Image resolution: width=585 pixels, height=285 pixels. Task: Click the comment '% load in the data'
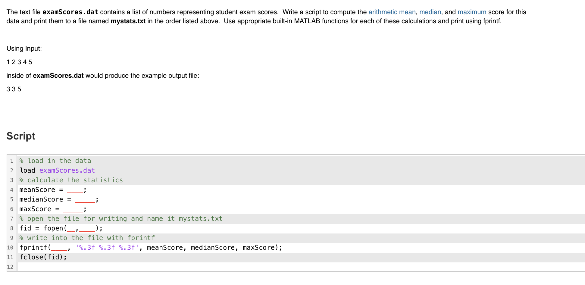(55, 161)
